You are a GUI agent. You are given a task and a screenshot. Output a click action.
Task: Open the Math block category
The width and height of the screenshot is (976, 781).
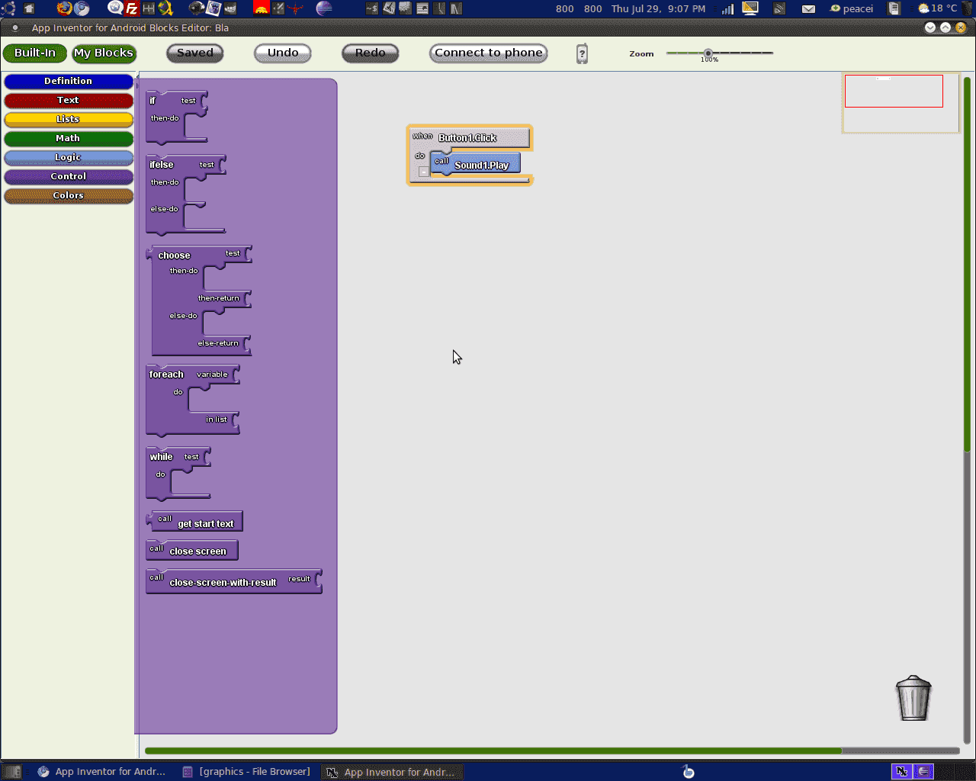[x=69, y=138]
